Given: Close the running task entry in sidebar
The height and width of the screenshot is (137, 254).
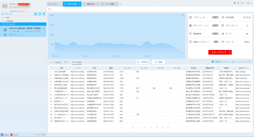Looking at the screenshot, I should click(x=43, y=28).
